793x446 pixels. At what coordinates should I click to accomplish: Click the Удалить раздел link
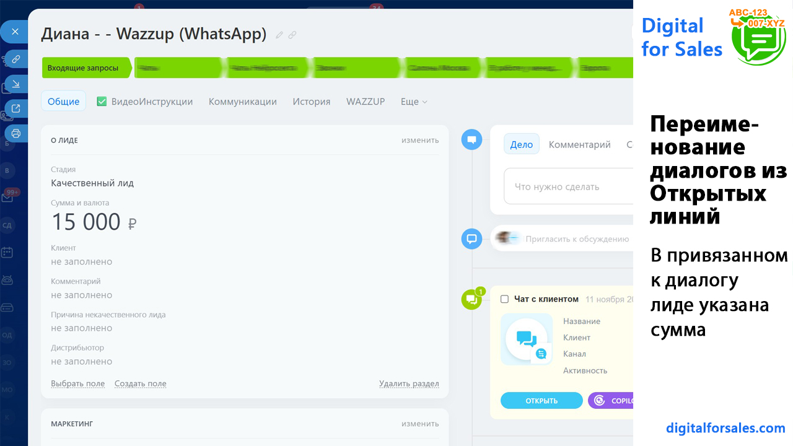point(409,383)
